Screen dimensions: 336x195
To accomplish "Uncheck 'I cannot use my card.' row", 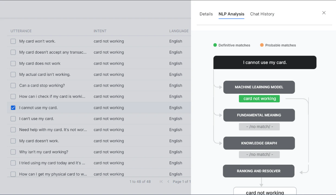I will (x=13, y=108).
